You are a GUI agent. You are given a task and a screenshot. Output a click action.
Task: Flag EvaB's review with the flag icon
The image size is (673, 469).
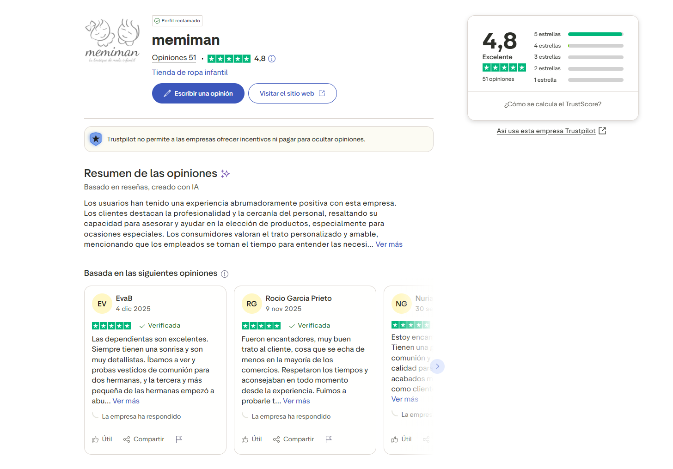click(x=179, y=439)
